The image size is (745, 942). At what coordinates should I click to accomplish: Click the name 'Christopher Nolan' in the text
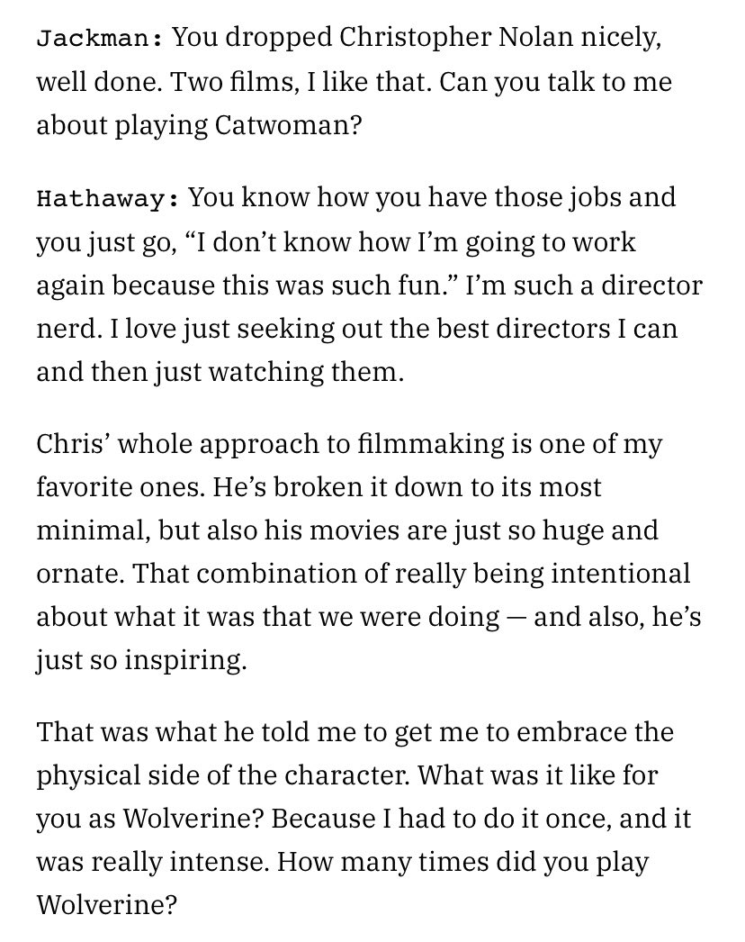[x=455, y=38]
